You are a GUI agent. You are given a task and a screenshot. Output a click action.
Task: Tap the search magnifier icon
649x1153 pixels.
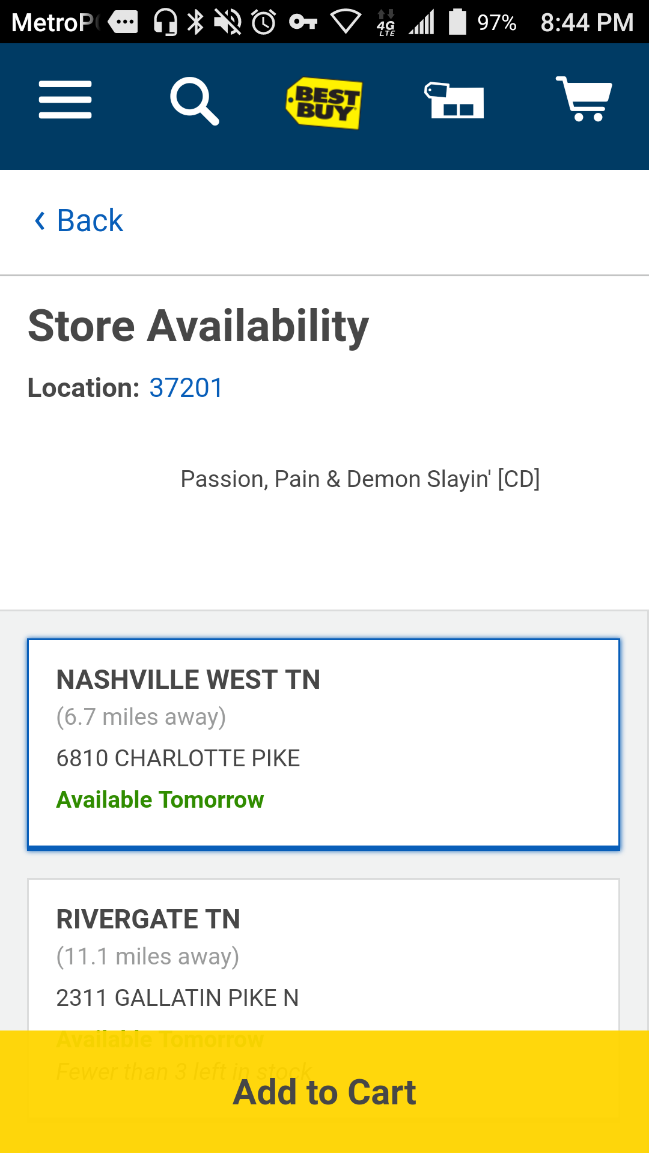(x=195, y=101)
